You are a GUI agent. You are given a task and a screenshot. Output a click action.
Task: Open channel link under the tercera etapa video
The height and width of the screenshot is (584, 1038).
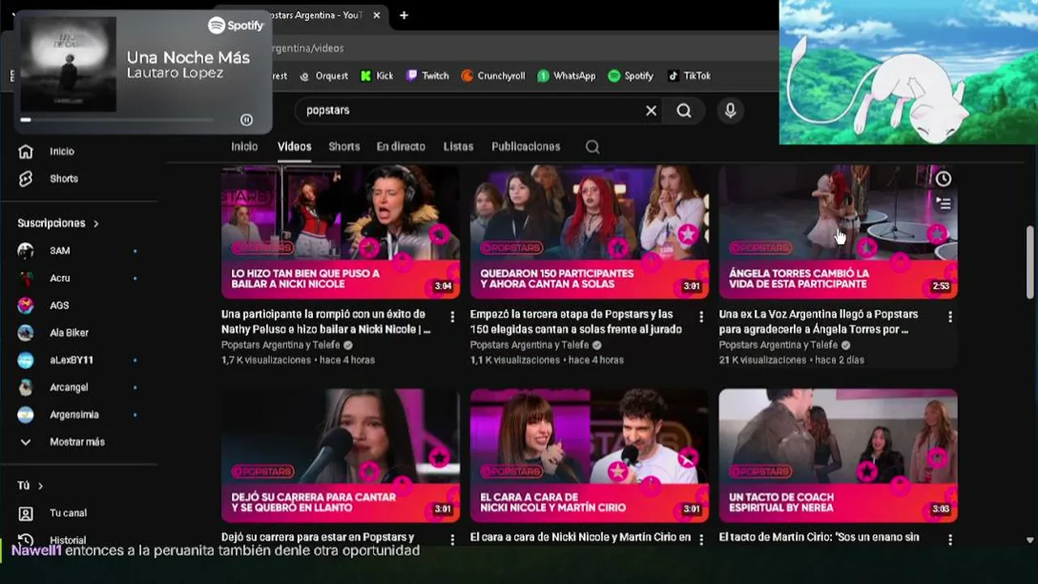[x=530, y=346]
